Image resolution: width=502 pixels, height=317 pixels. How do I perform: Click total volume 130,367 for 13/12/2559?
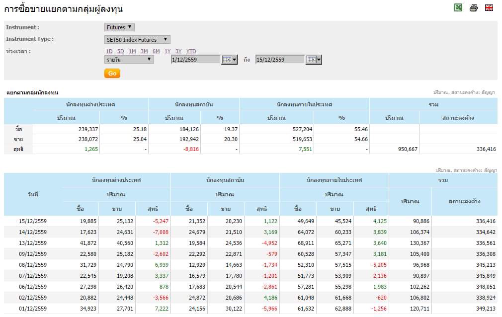(419, 243)
